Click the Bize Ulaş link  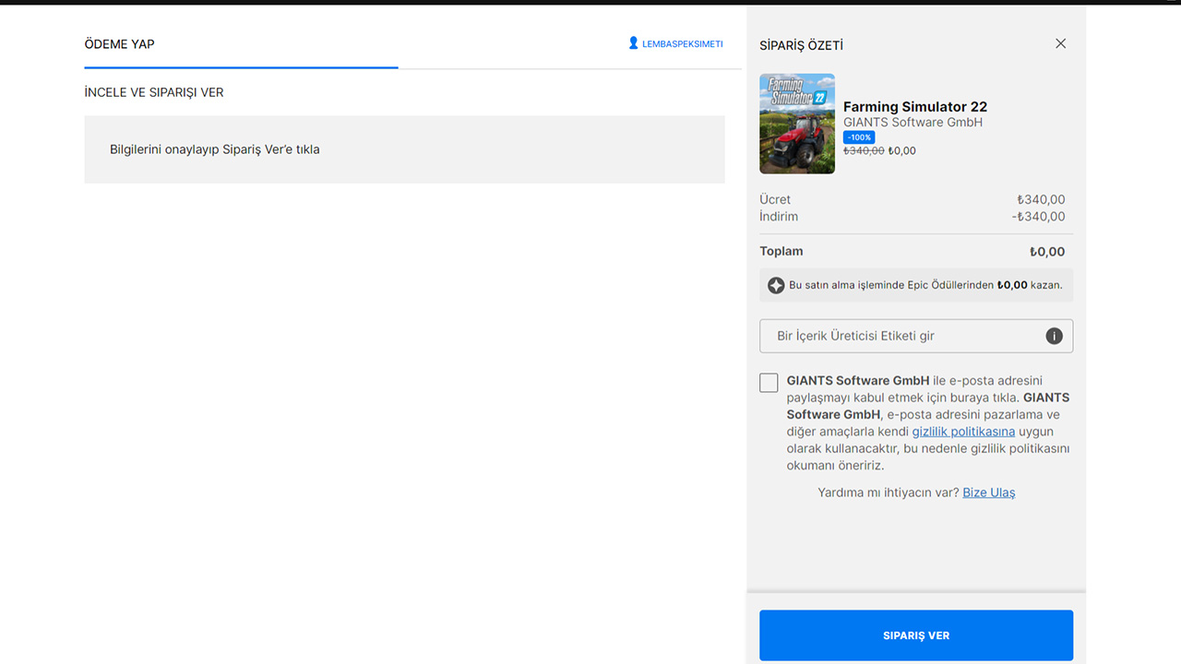click(989, 492)
